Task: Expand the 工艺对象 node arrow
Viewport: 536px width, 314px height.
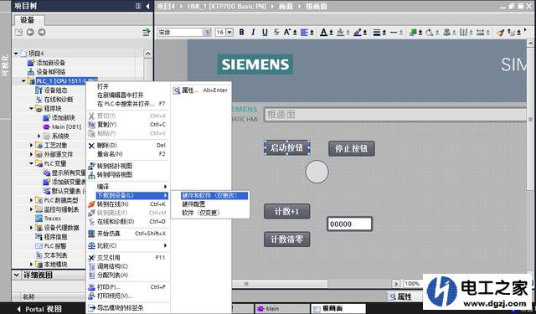Action: pos(31,145)
